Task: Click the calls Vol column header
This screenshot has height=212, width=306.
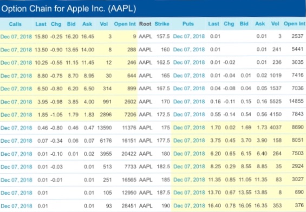Action: pos(104,24)
